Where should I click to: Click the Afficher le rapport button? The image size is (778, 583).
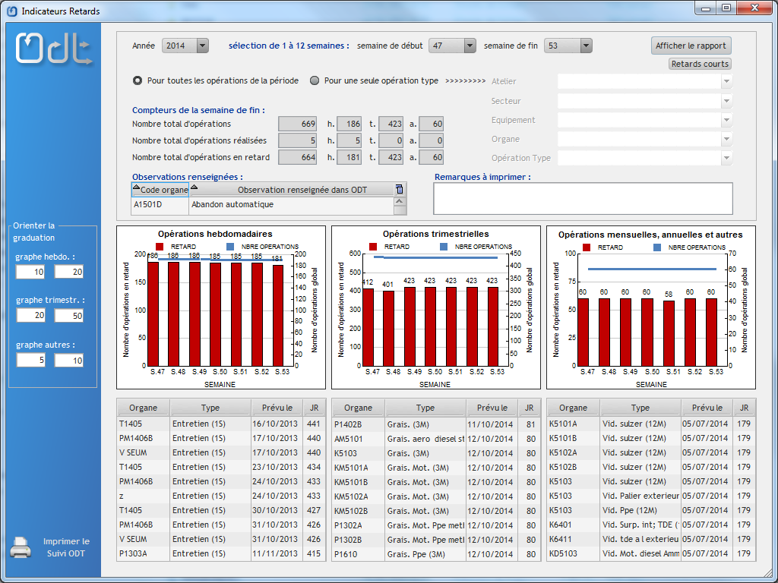tap(691, 46)
